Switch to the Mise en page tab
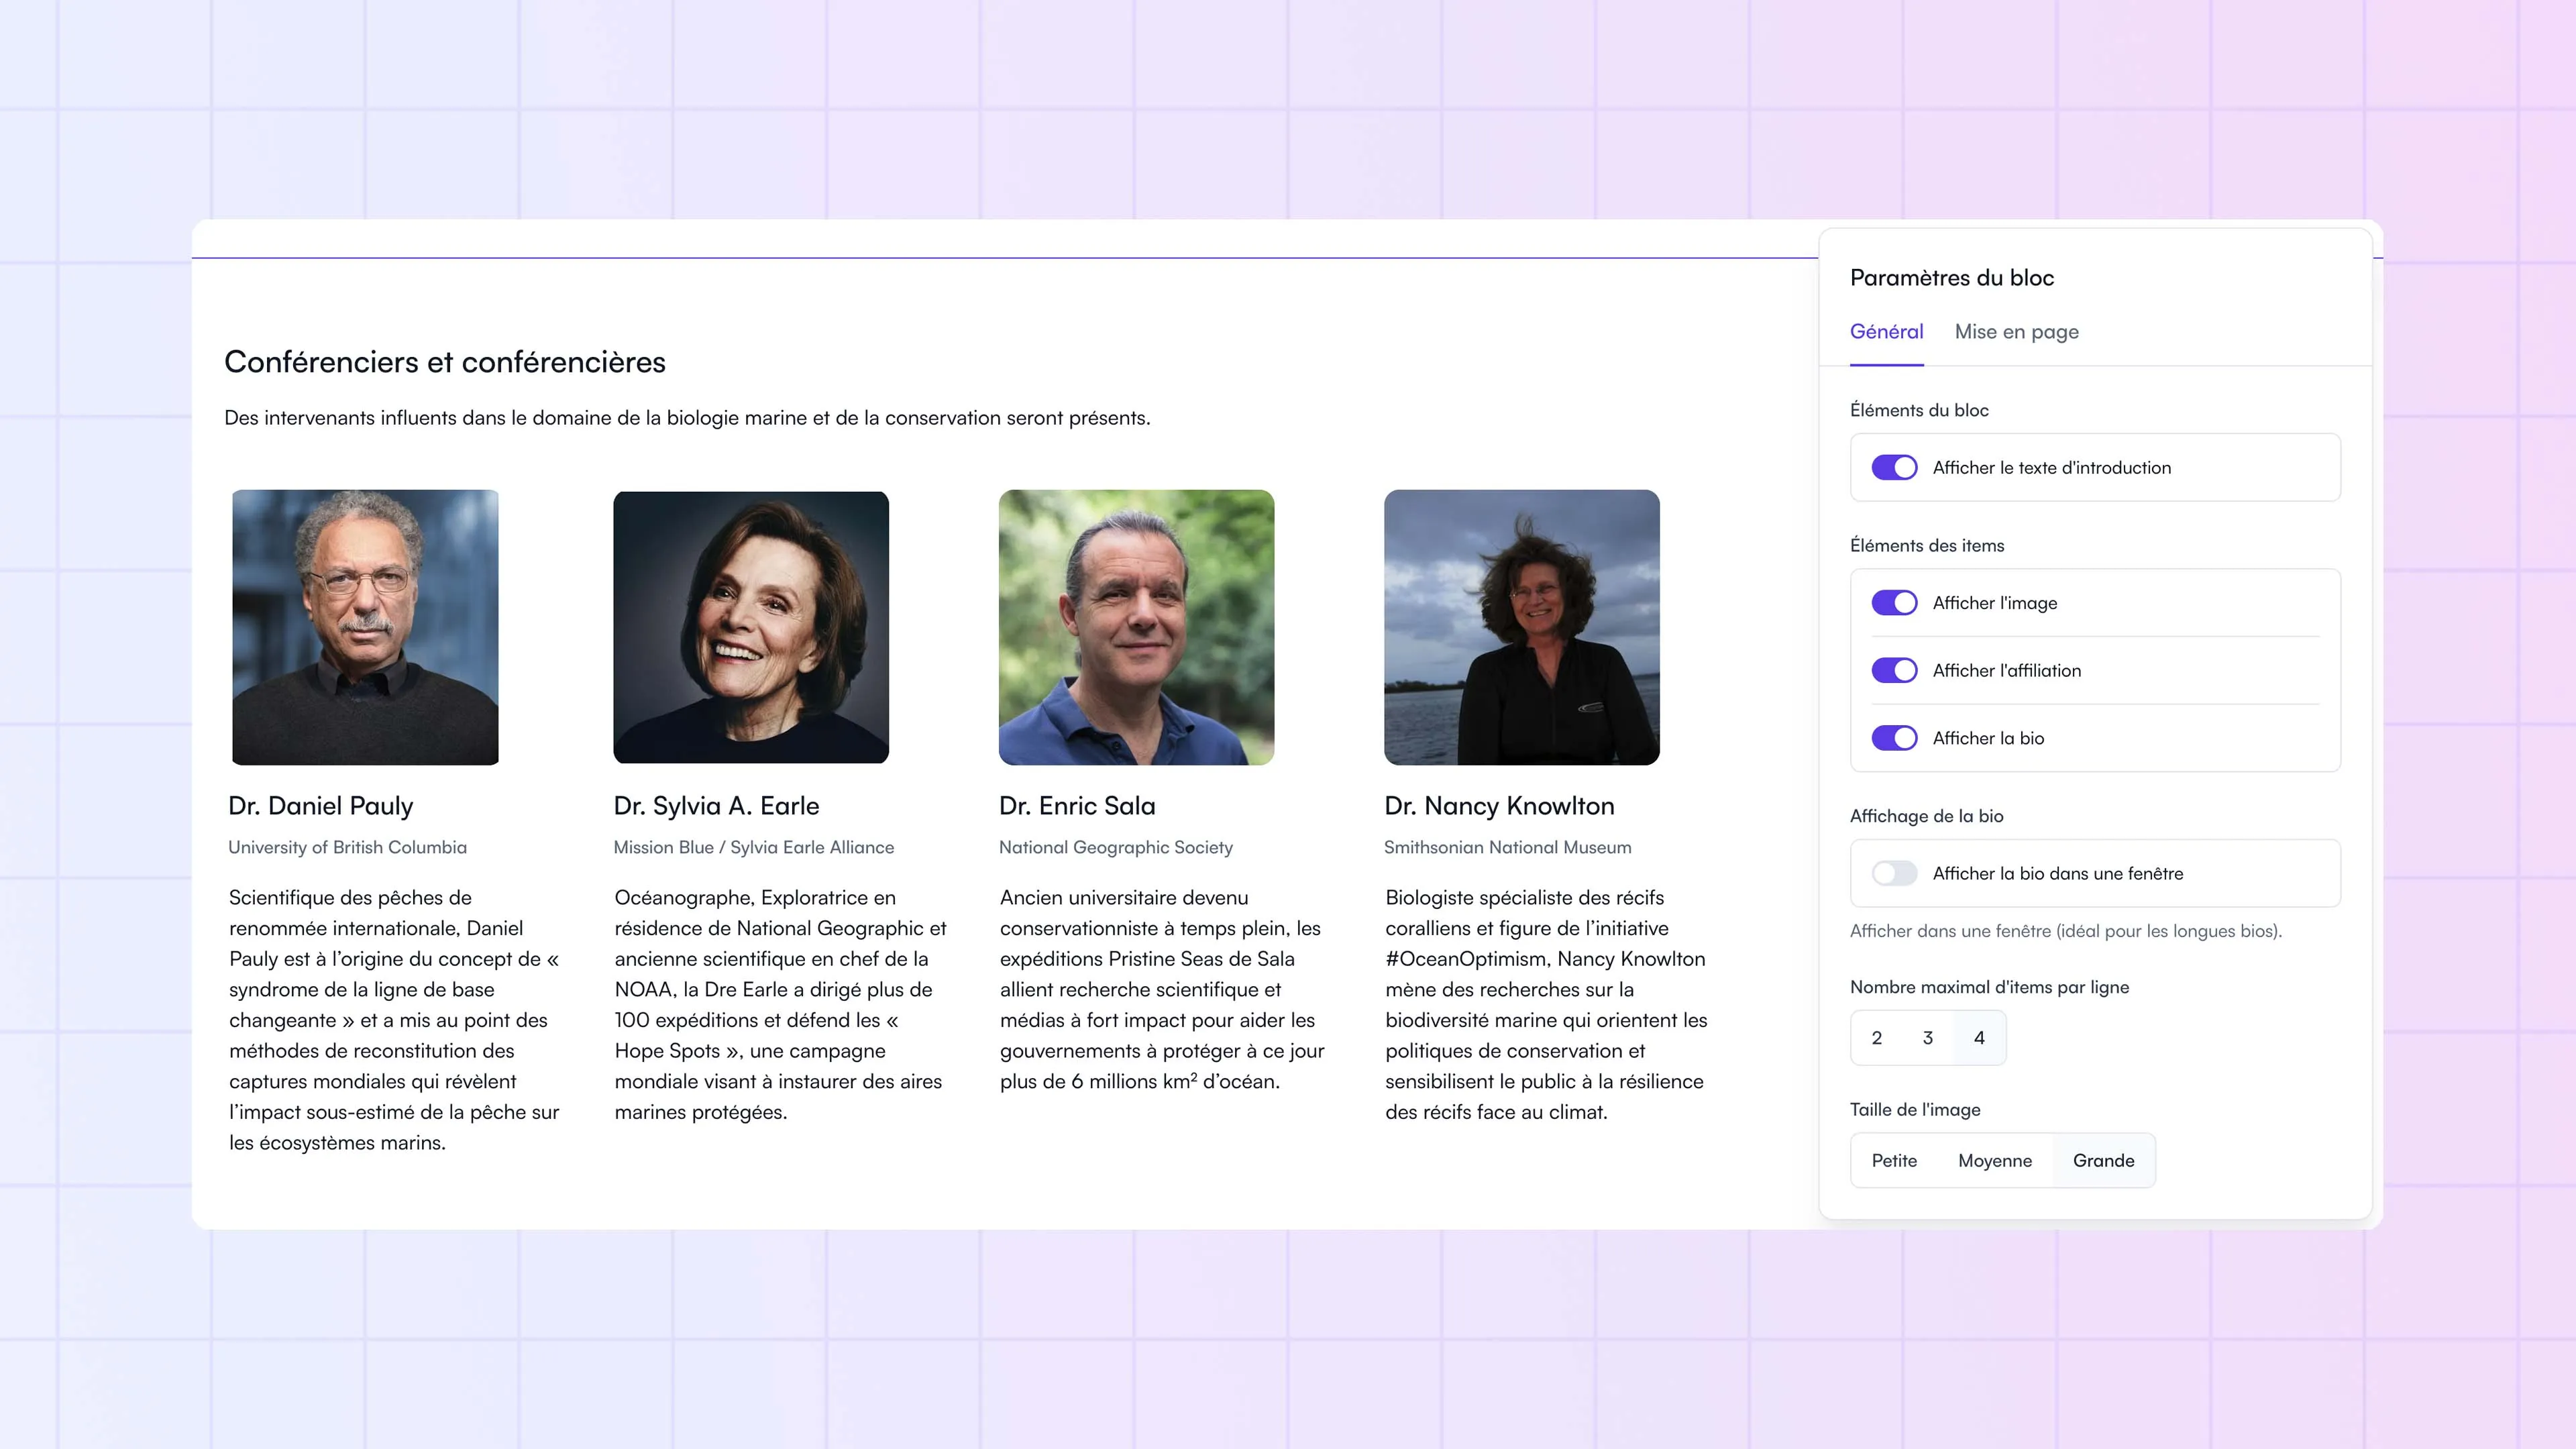Viewport: 2576px width, 1449px height. 2016,332
